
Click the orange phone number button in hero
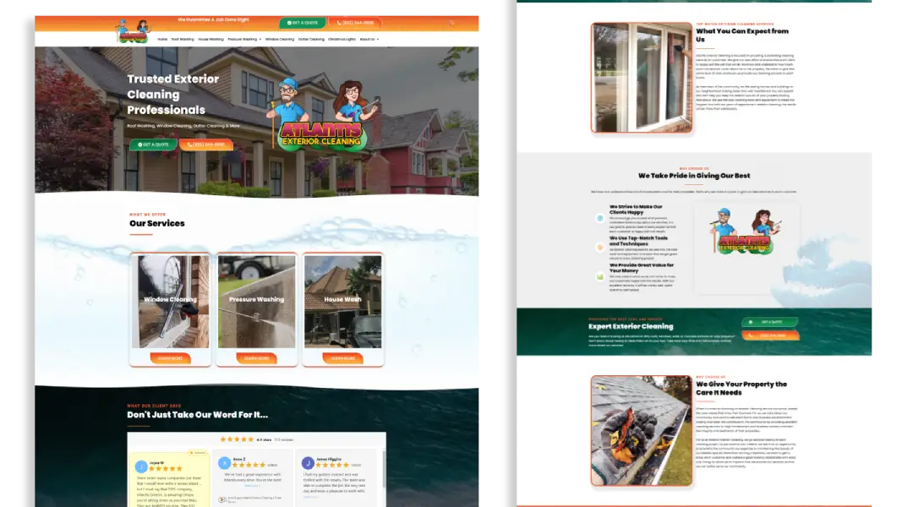click(205, 144)
